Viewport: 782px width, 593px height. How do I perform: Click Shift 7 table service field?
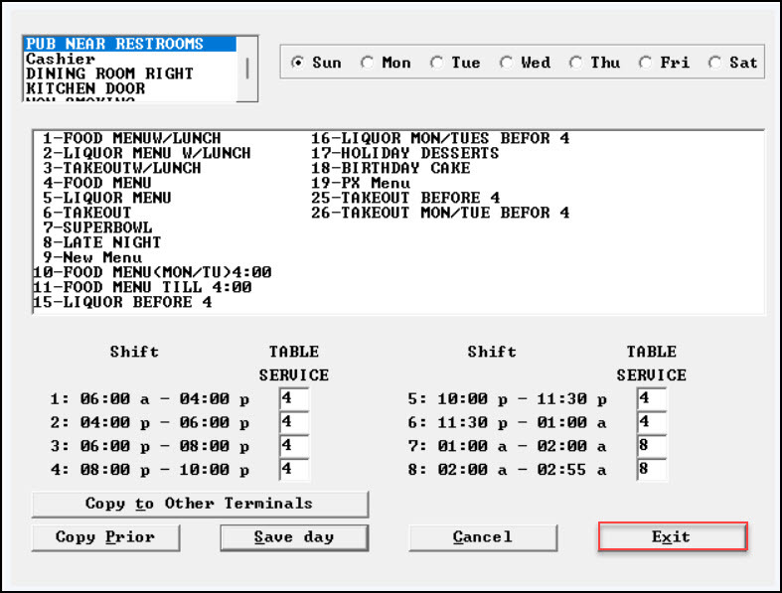coord(651,446)
